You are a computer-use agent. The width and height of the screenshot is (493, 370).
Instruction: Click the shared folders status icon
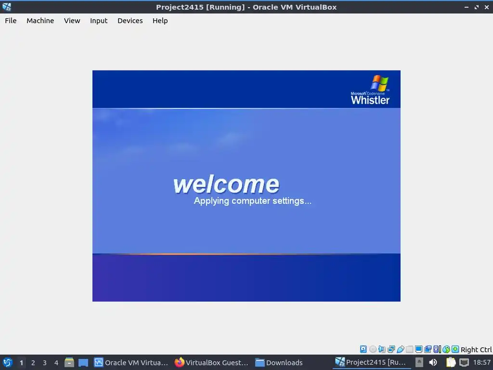(409, 349)
